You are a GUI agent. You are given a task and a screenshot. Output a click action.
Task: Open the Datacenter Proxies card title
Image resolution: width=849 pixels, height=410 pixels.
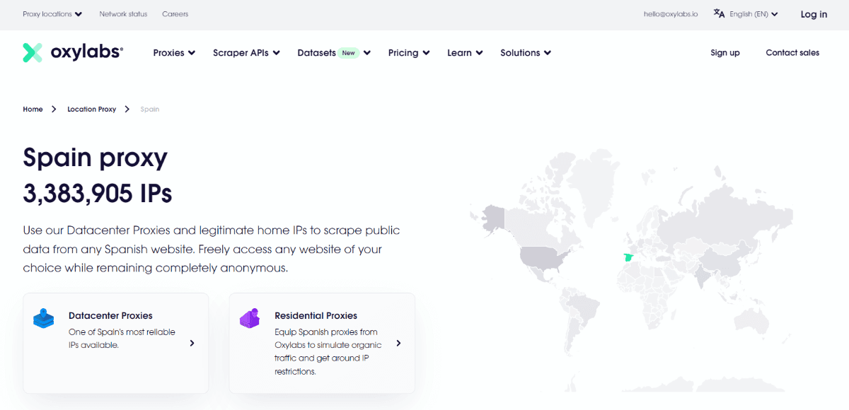[110, 316]
